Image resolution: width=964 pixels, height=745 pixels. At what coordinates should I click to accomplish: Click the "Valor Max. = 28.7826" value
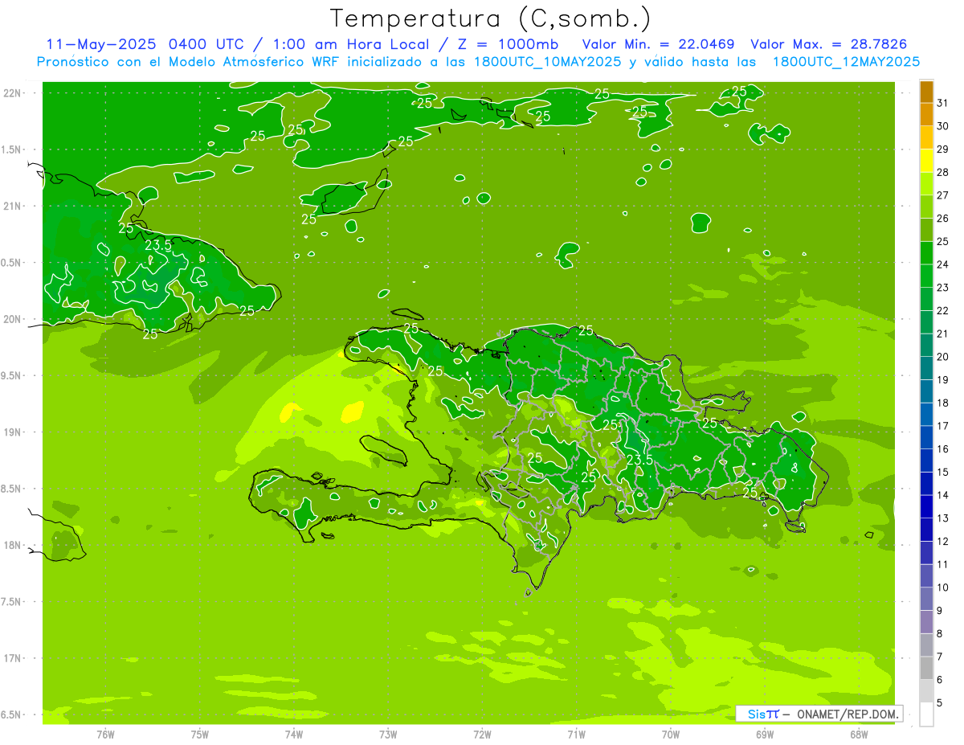(x=830, y=44)
